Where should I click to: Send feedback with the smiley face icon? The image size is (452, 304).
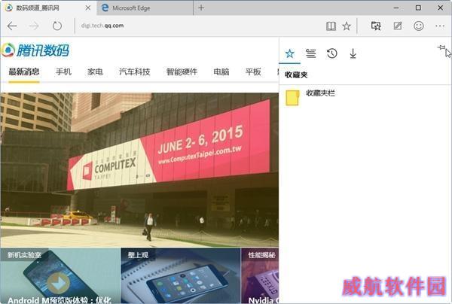419,26
